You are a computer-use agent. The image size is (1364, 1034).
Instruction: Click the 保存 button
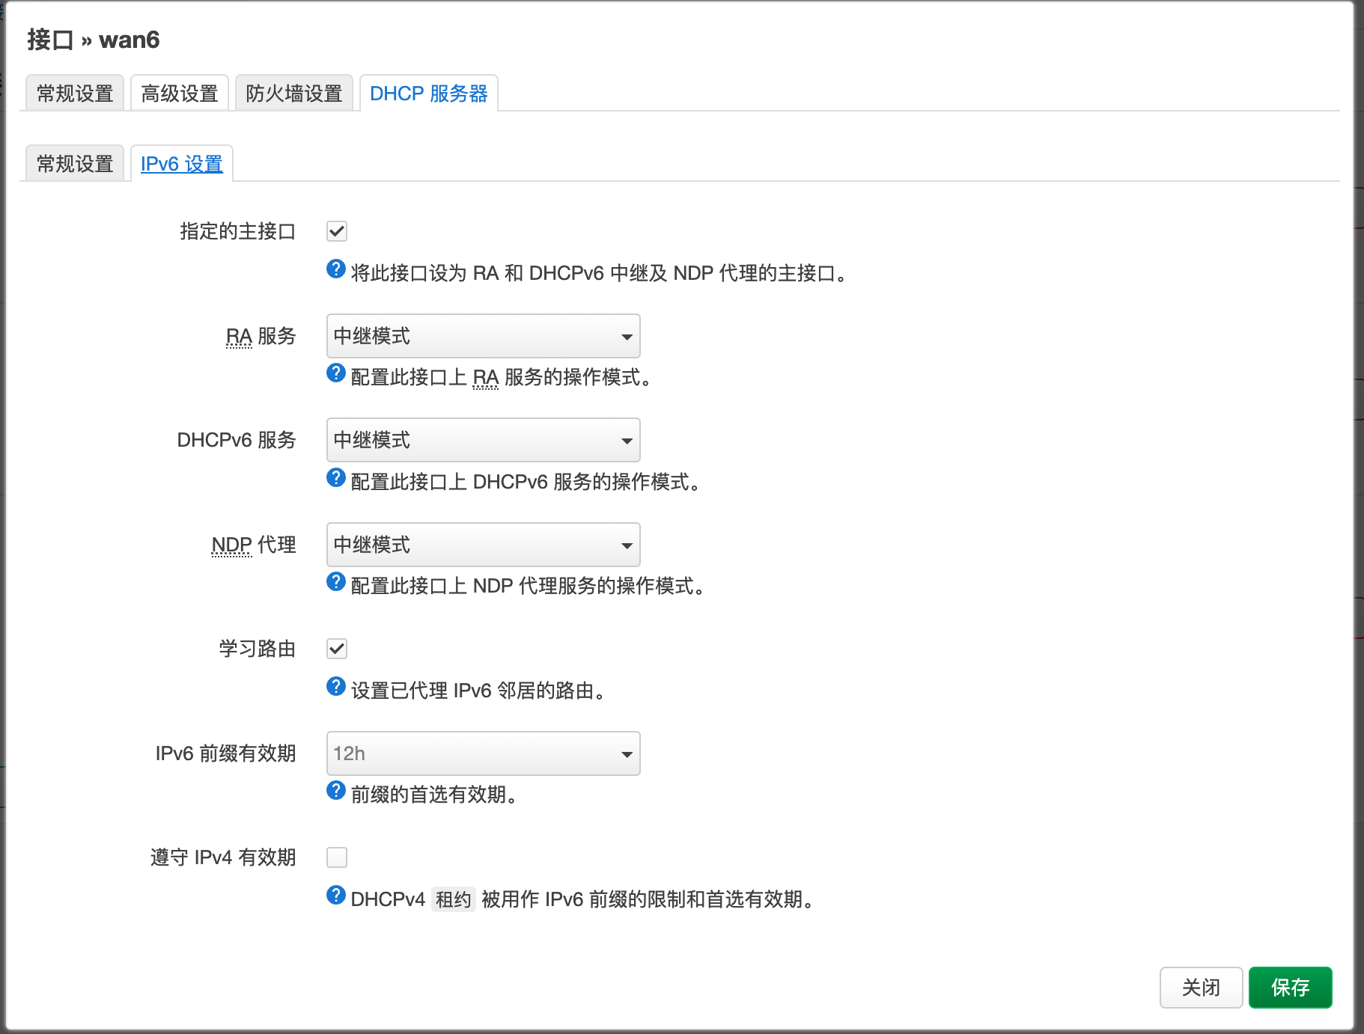[x=1289, y=988]
